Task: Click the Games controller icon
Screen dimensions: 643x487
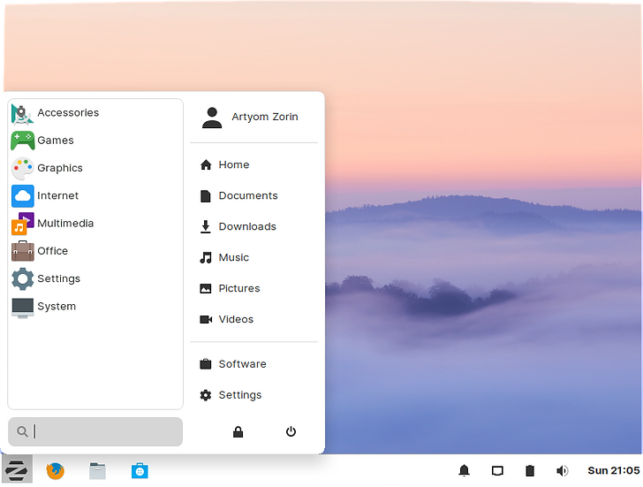Action: 23,141
